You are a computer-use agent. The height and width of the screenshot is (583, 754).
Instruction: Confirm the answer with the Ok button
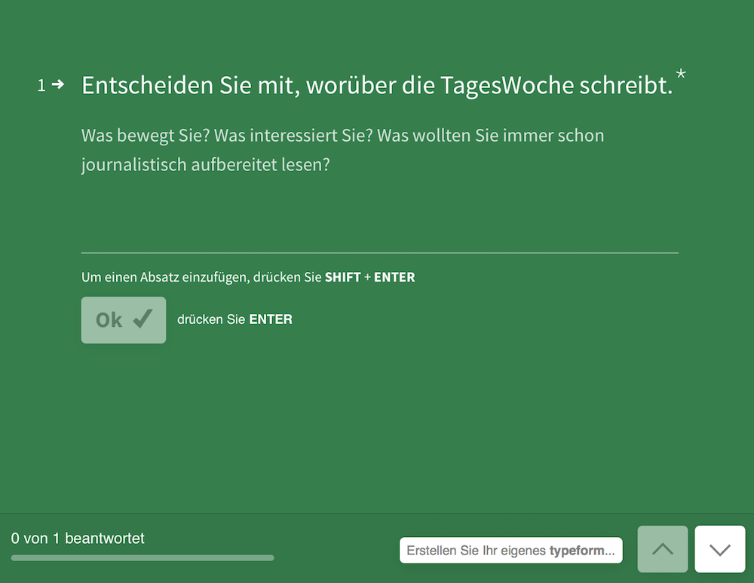tap(124, 320)
